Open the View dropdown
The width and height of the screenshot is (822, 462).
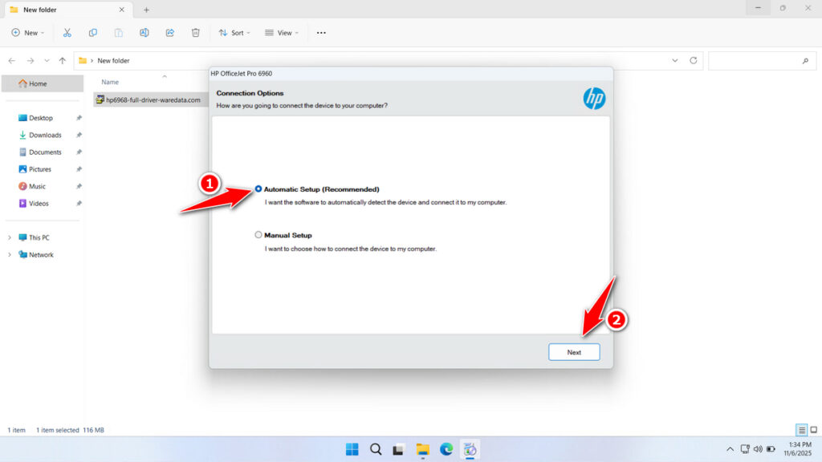(x=282, y=32)
